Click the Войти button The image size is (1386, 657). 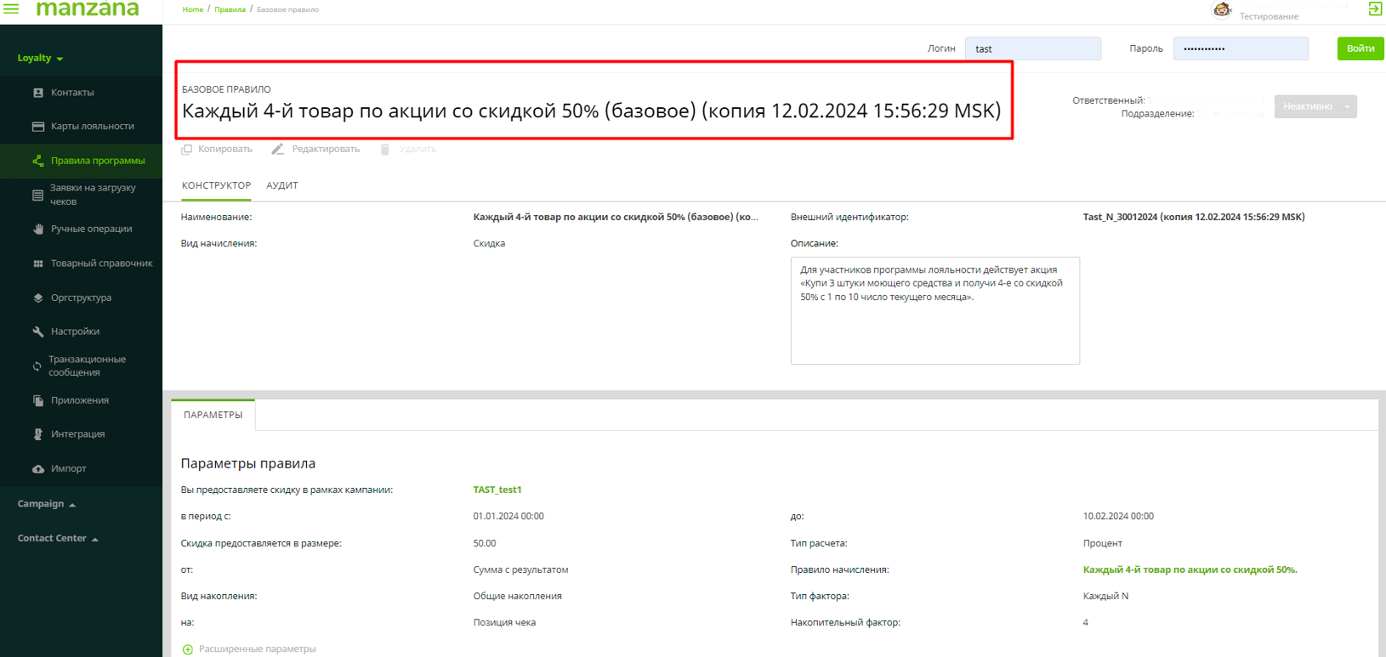tap(1360, 48)
